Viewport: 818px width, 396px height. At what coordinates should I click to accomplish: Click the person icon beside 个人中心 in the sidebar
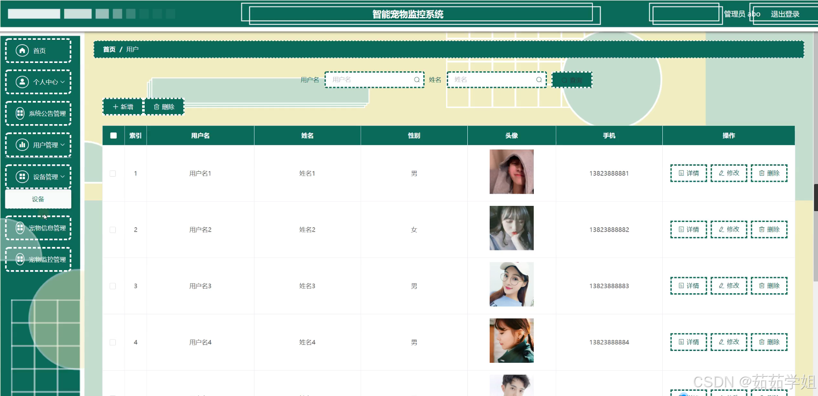pyautogui.click(x=22, y=82)
